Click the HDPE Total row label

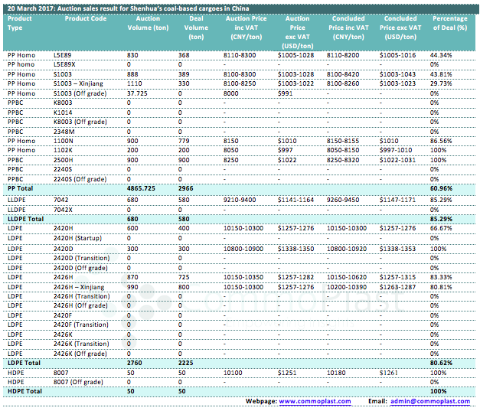tap(24, 391)
